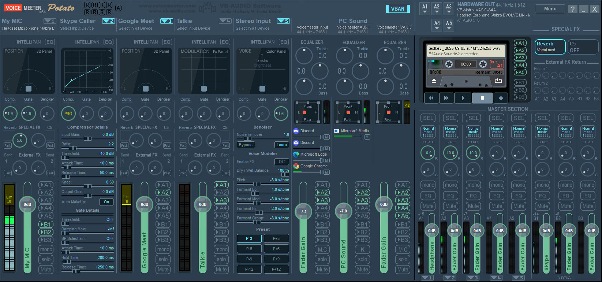This screenshot has width=602, height=282.
Task: Open help with the question mark button
Action: point(573,9)
